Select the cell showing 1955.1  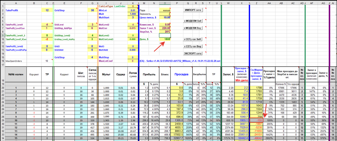241,120
